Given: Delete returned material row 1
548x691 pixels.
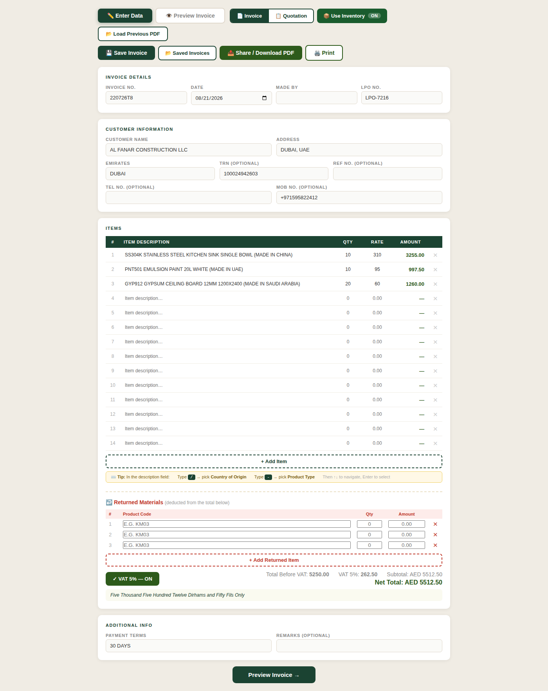Looking at the screenshot, I should (435, 524).
